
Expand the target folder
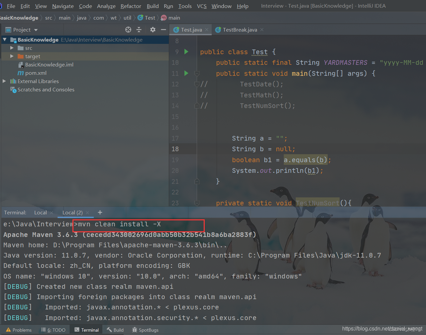pyautogui.click(x=12, y=56)
